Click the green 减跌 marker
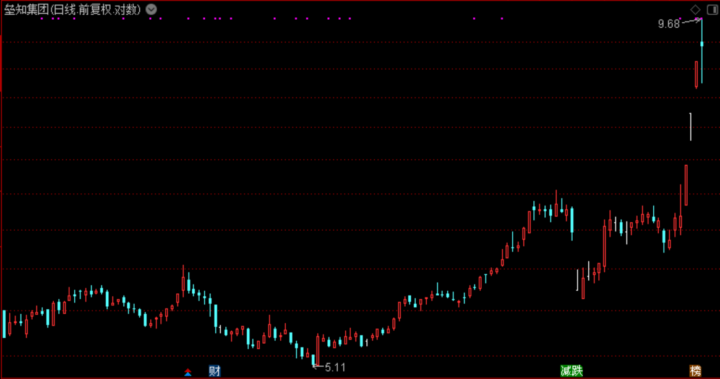The height and width of the screenshot is (379, 720). 572,371
